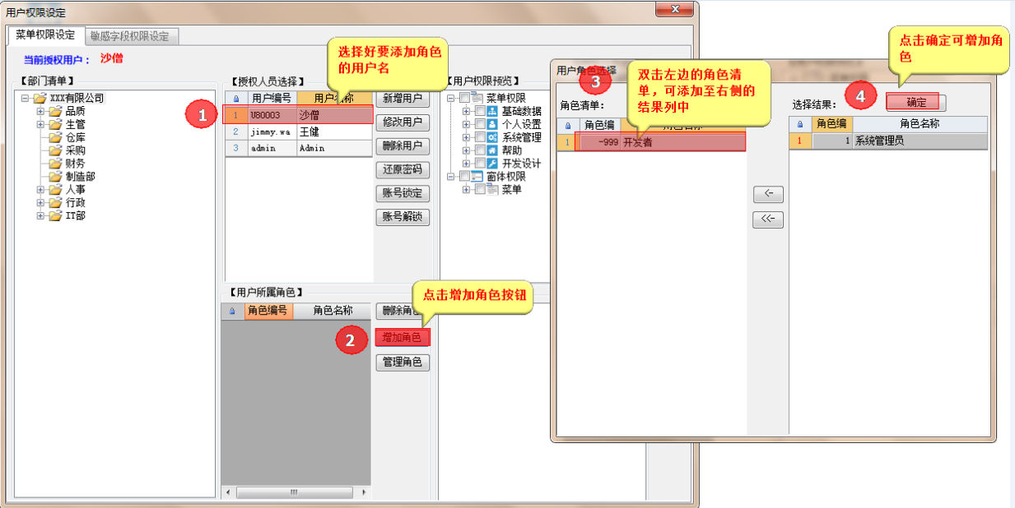Viewport: 1015px width, 508px height.
Task: Switch to the 菜单权限设定 tab
Action: tap(45, 35)
